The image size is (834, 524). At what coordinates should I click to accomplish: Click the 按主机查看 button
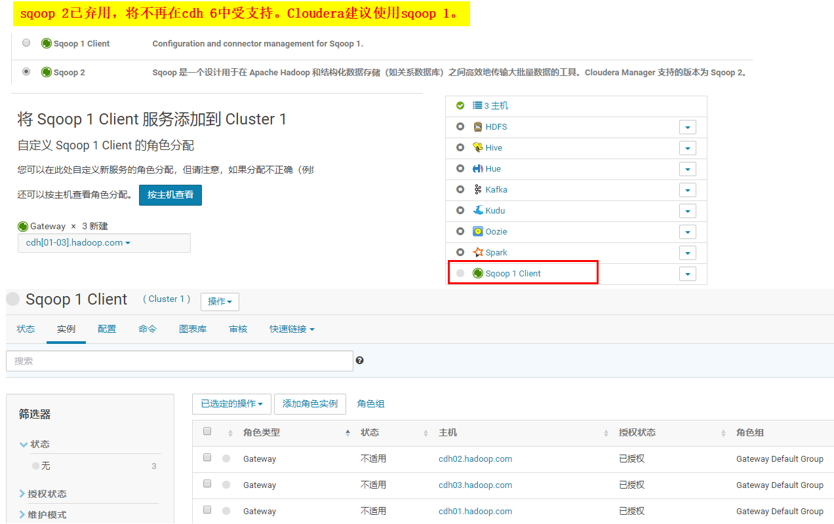point(170,195)
